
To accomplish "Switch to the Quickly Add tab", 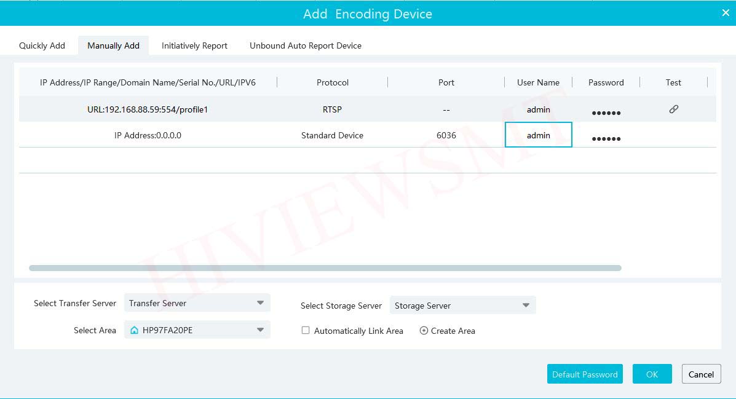I will (42, 45).
